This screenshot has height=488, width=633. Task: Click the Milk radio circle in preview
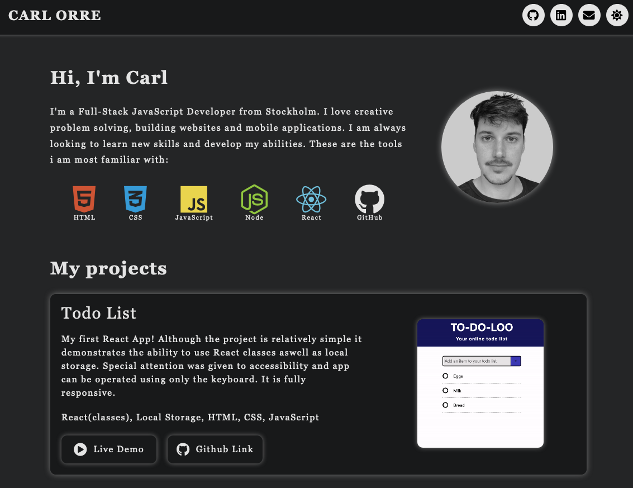pos(445,391)
